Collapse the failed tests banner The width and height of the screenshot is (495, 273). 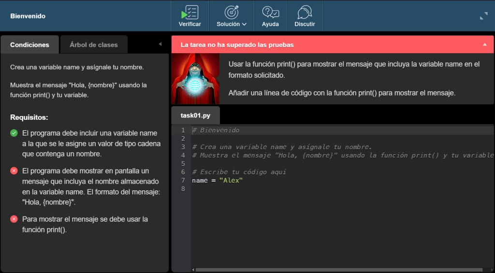pyautogui.click(x=485, y=44)
